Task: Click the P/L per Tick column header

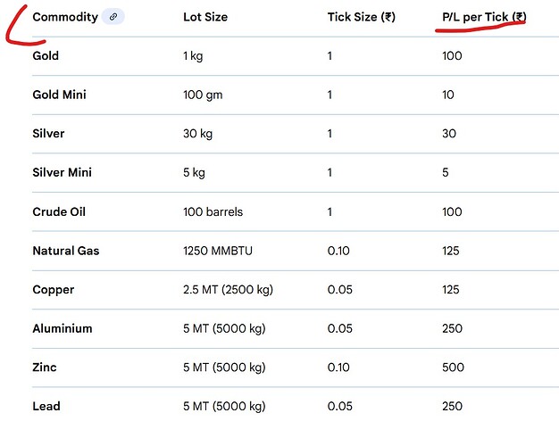Action: pyautogui.click(x=484, y=17)
